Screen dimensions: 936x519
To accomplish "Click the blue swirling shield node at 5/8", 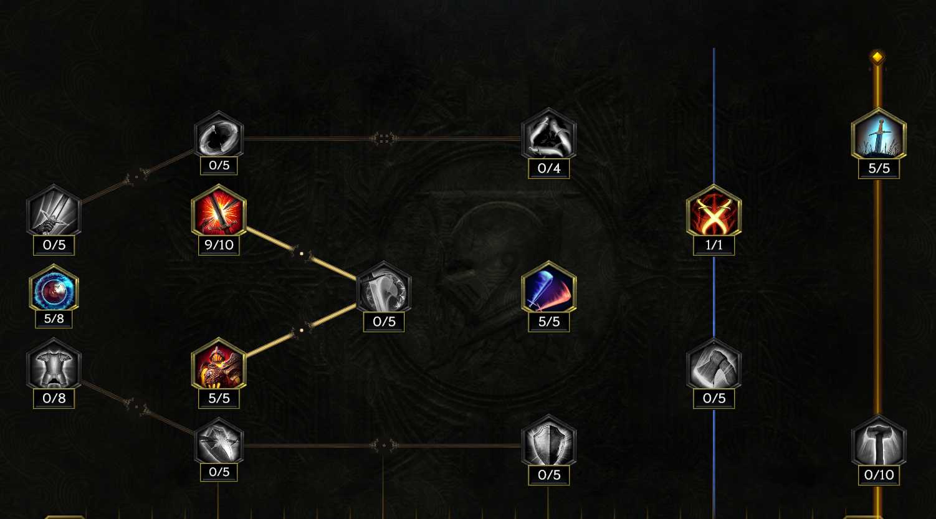I will point(54,288).
